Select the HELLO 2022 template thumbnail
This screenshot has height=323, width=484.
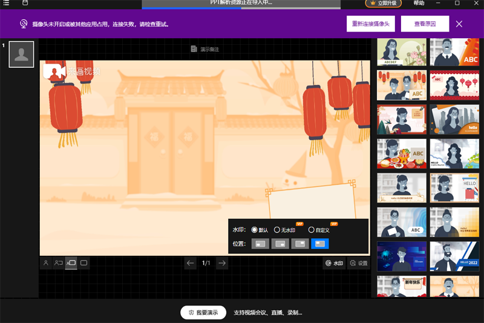[454, 256]
